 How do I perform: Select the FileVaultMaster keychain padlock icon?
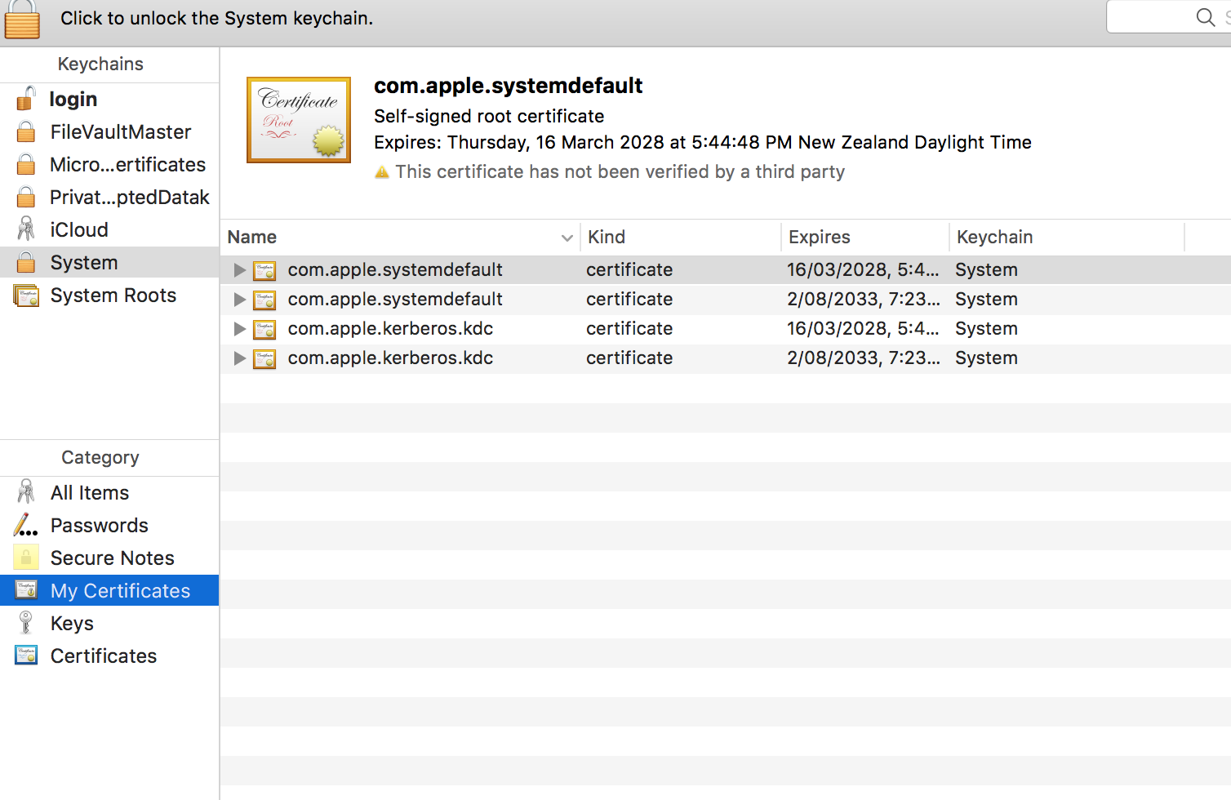[x=26, y=132]
